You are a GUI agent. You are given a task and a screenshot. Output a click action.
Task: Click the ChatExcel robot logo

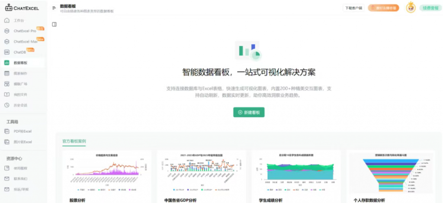click(9, 7)
